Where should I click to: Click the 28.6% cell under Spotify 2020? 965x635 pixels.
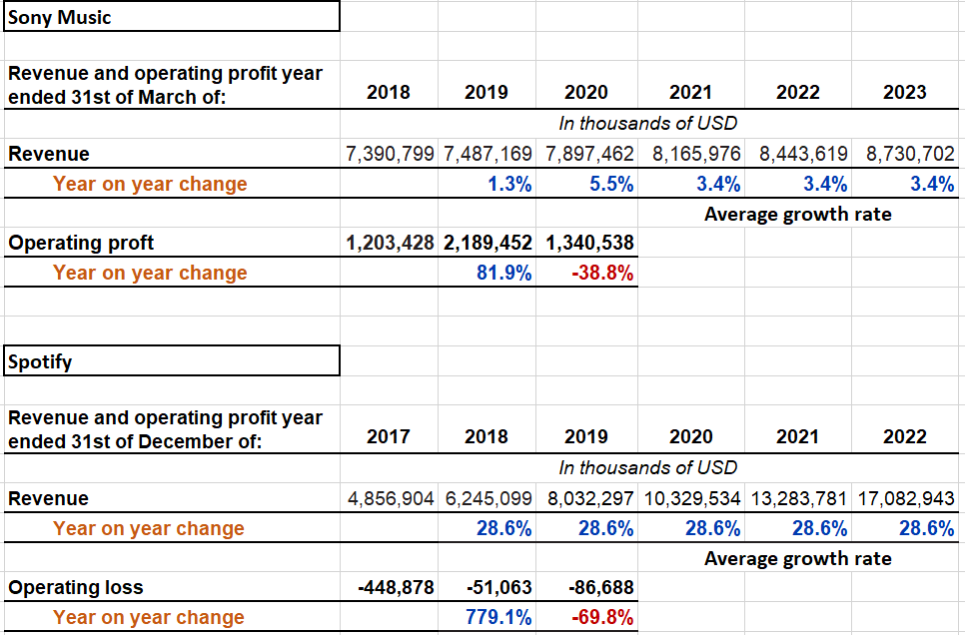(x=691, y=528)
